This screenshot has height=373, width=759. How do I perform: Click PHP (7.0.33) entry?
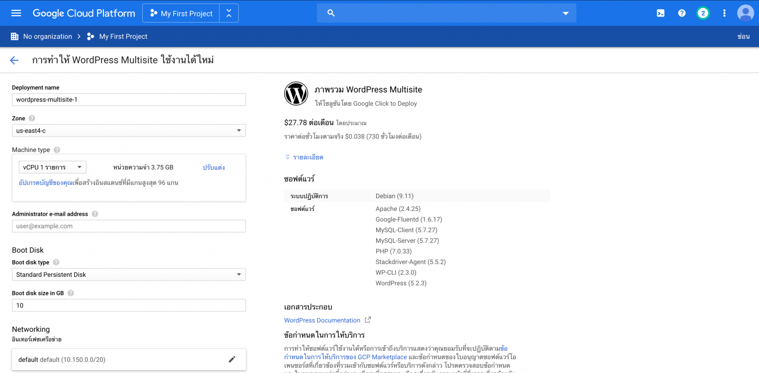(x=394, y=252)
